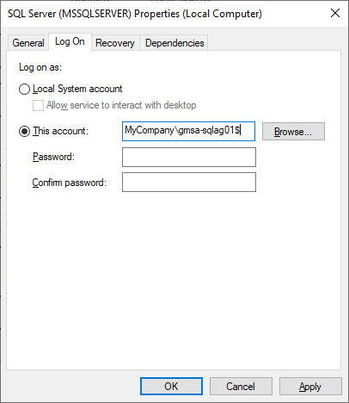Open the Recovery tab

point(115,43)
